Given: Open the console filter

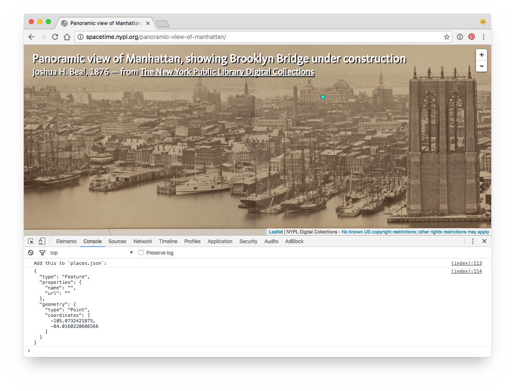Looking at the screenshot, I should pyautogui.click(x=42, y=253).
